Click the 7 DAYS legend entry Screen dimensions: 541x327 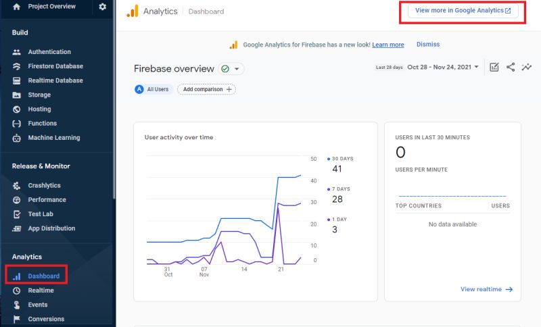coord(339,189)
